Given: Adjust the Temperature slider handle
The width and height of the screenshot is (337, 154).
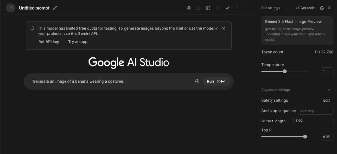Looking at the screenshot, I should [285, 71].
